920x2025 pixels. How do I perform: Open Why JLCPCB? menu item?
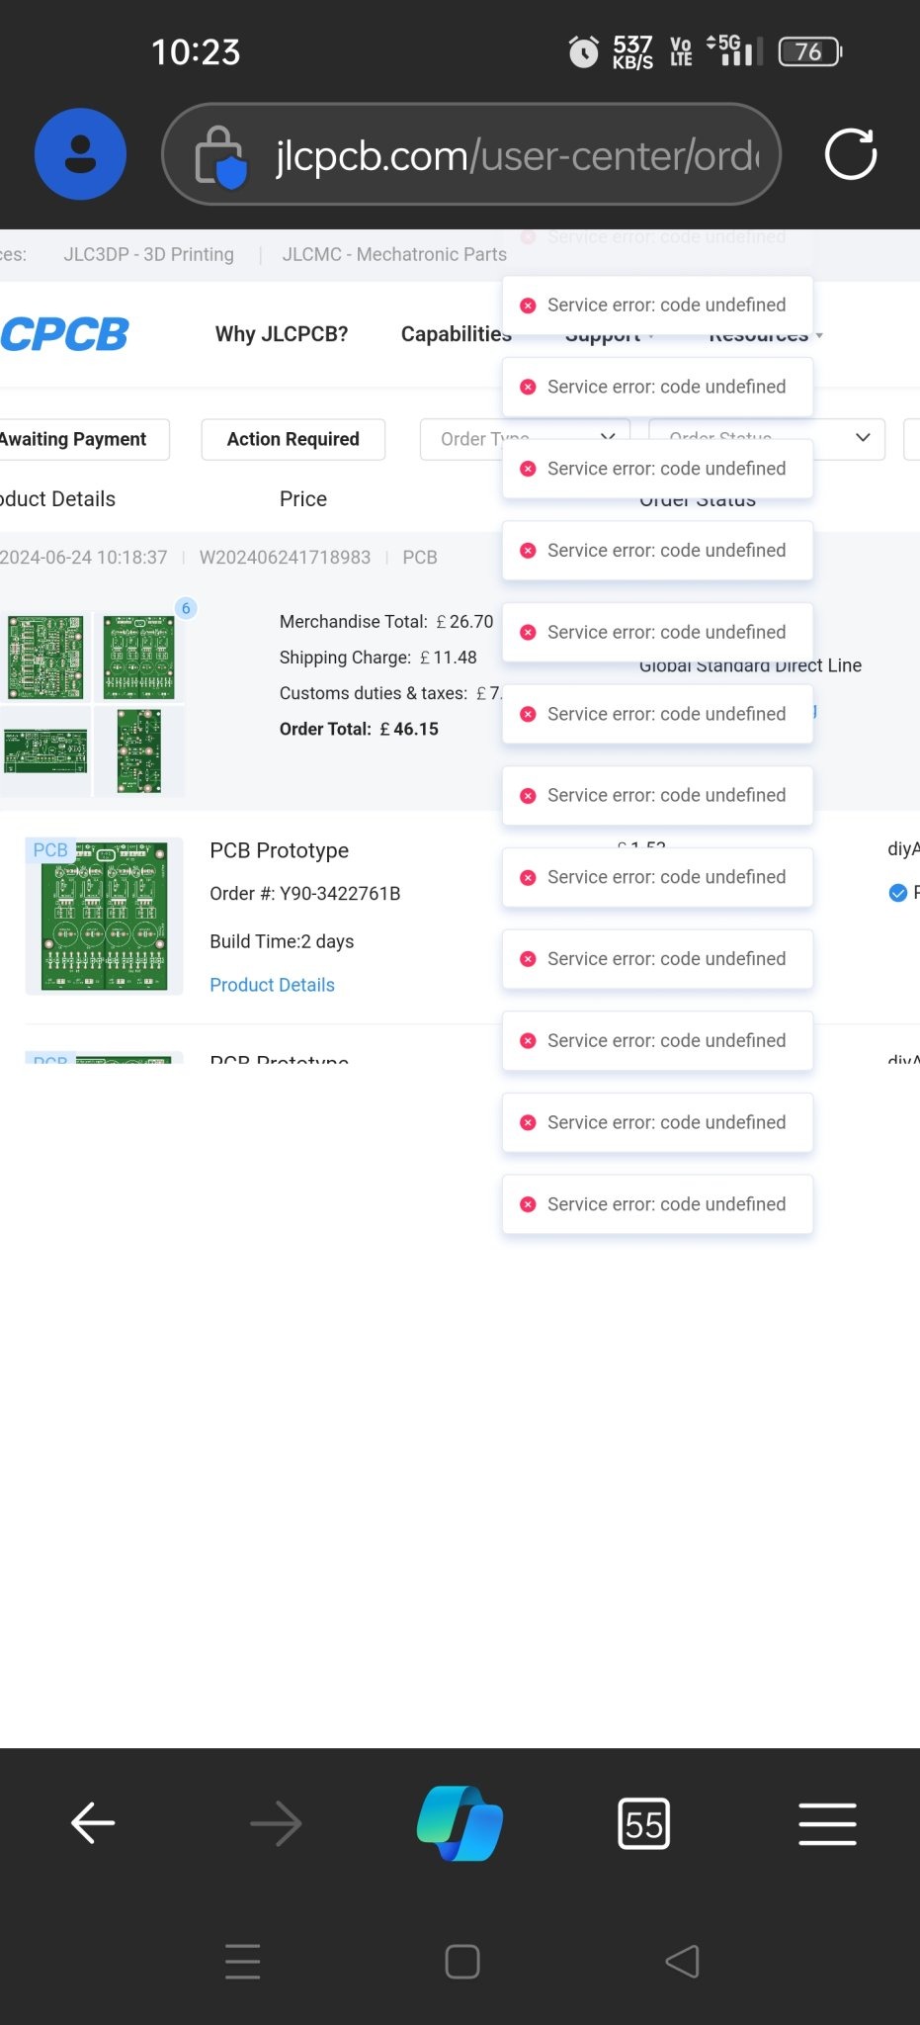coord(282,334)
